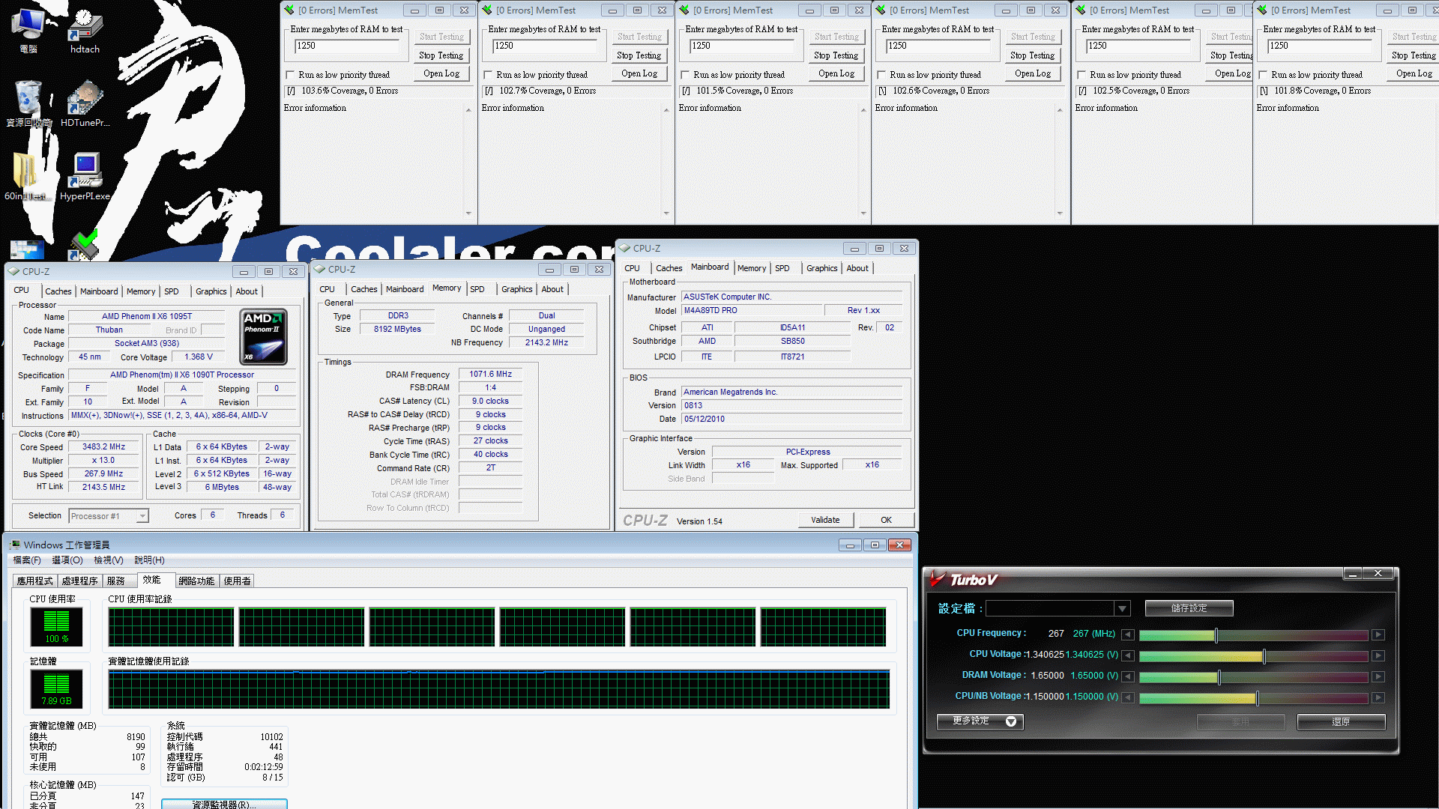Select the Recycle Bin 資源回收筒 icon

pos(28,103)
